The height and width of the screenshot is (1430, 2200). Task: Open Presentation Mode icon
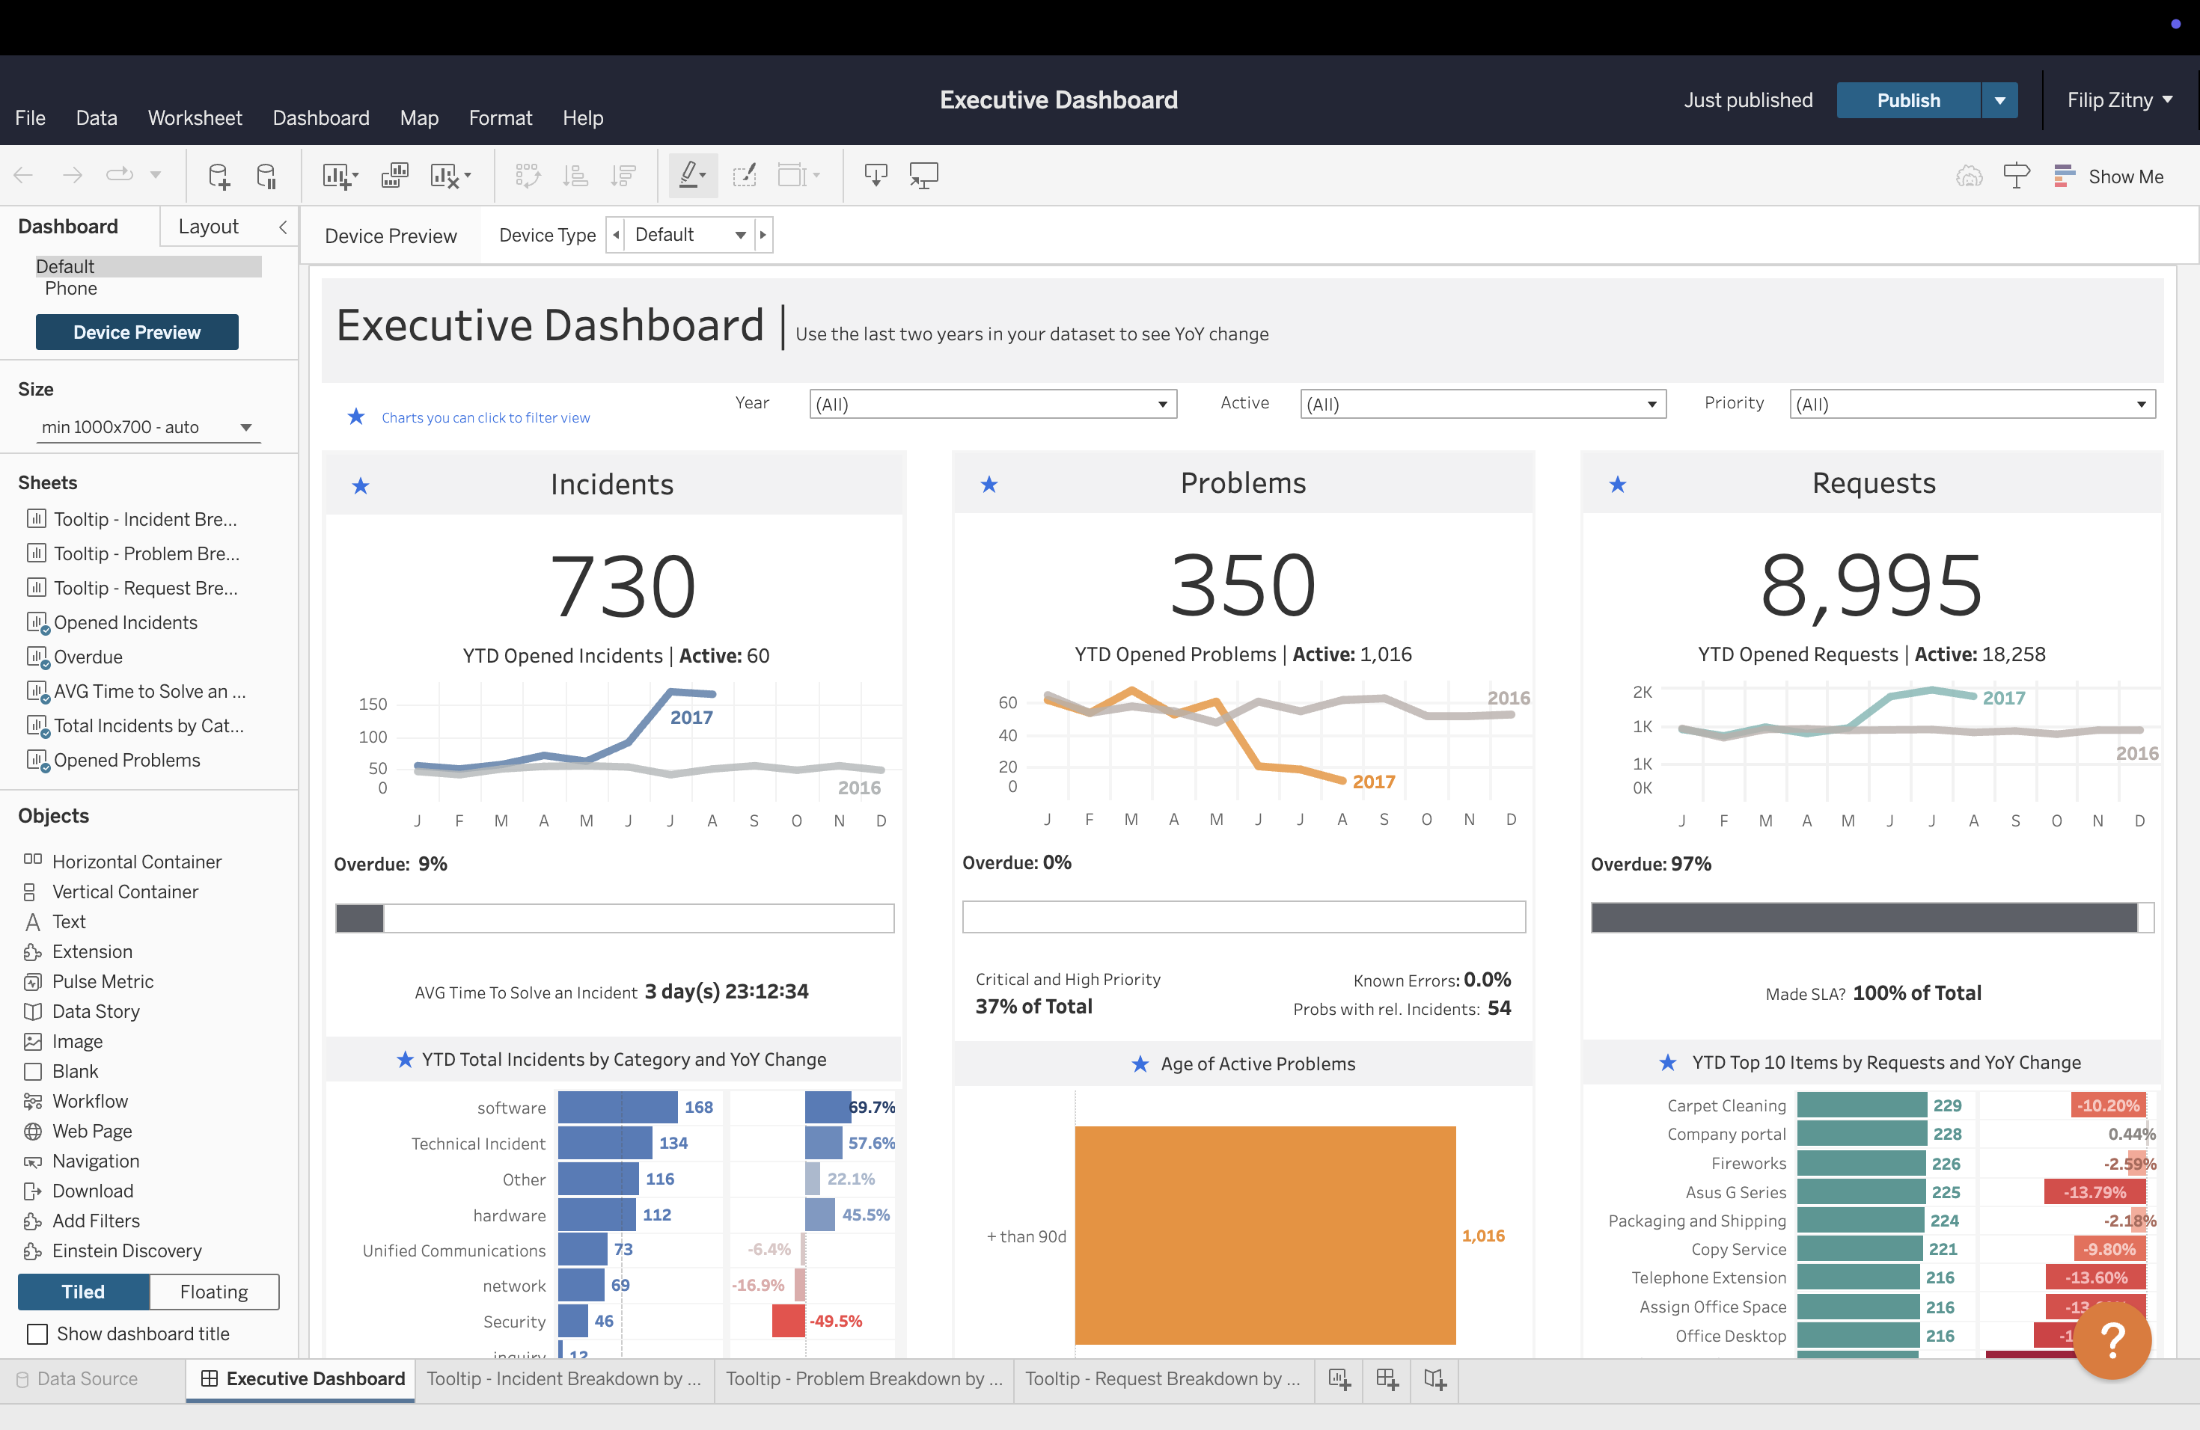click(x=923, y=176)
